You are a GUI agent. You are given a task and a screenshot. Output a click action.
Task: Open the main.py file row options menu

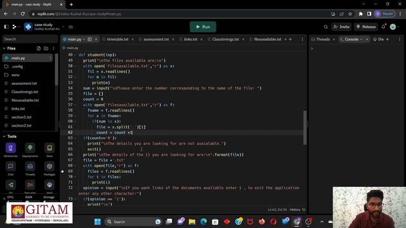click(x=50, y=58)
